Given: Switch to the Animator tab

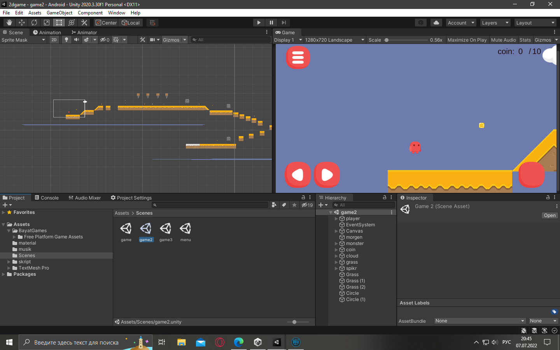Looking at the screenshot, I should (84, 32).
